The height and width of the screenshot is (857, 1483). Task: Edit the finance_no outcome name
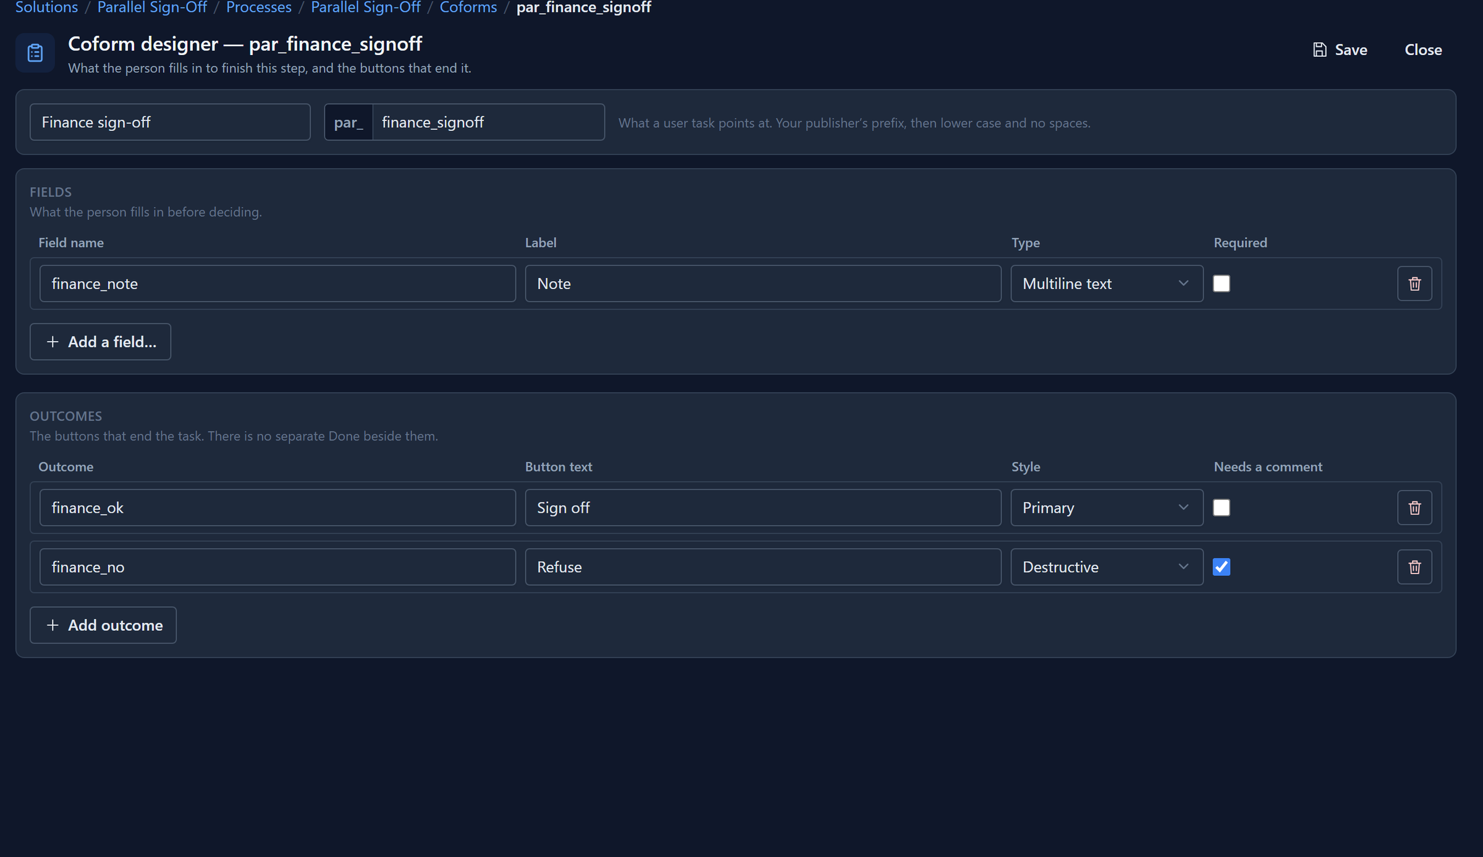tap(277, 567)
